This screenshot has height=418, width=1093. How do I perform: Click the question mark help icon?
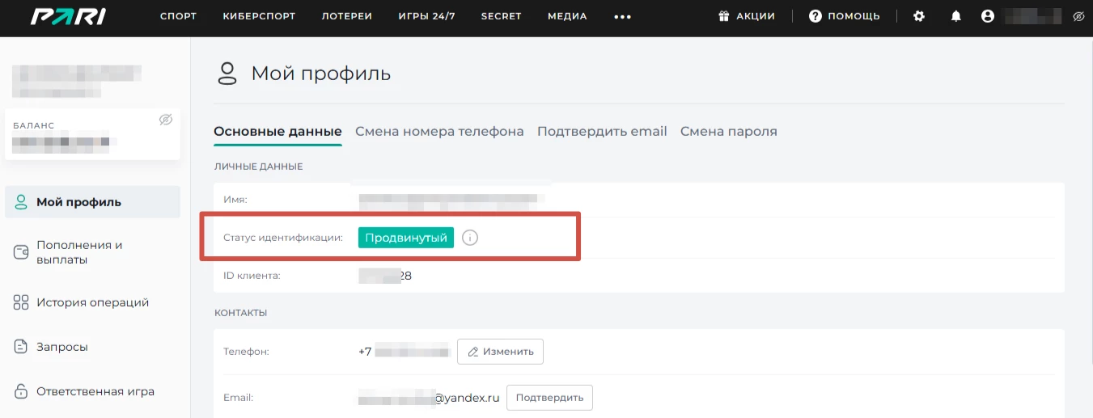(816, 16)
